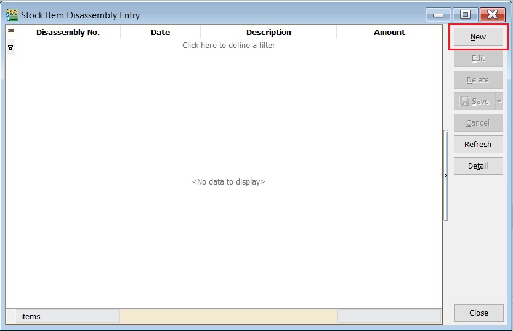513x331 pixels.
Task: Collapse the side panel with splitter arrow
Action: coord(445,176)
